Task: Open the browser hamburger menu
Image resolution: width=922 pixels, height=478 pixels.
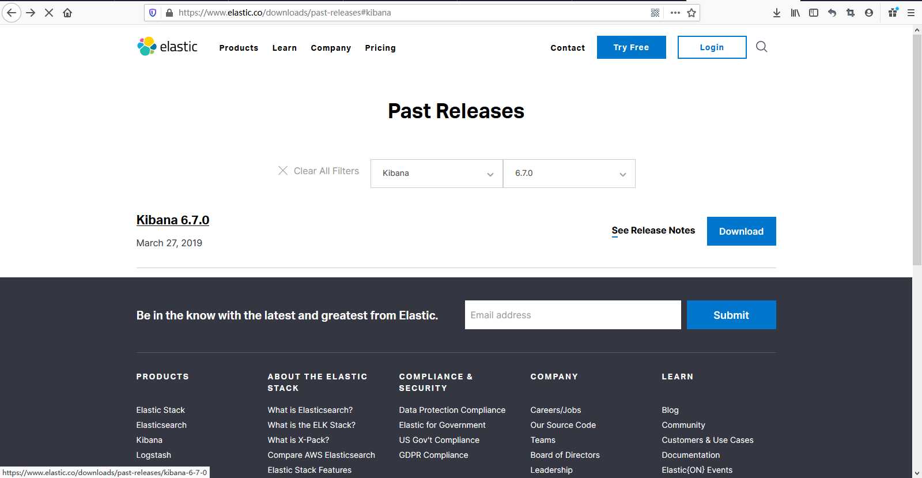Action: pyautogui.click(x=911, y=13)
